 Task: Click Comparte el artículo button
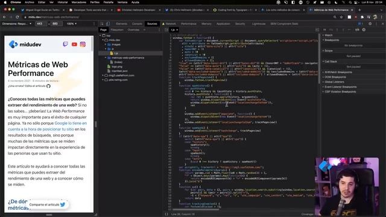[47, 205]
